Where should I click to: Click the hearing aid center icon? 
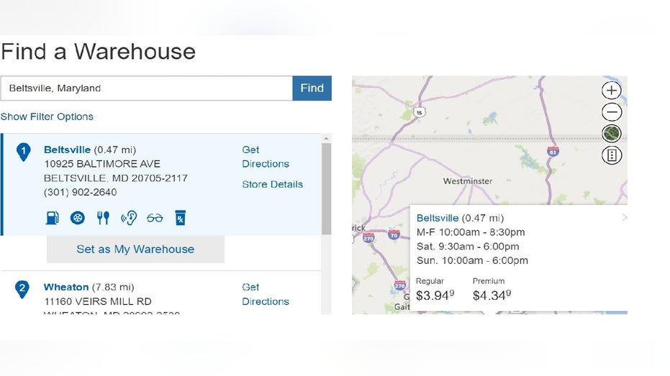click(129, 218)
